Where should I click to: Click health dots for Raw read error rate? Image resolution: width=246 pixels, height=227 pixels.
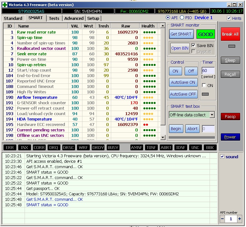coord(150,32)
